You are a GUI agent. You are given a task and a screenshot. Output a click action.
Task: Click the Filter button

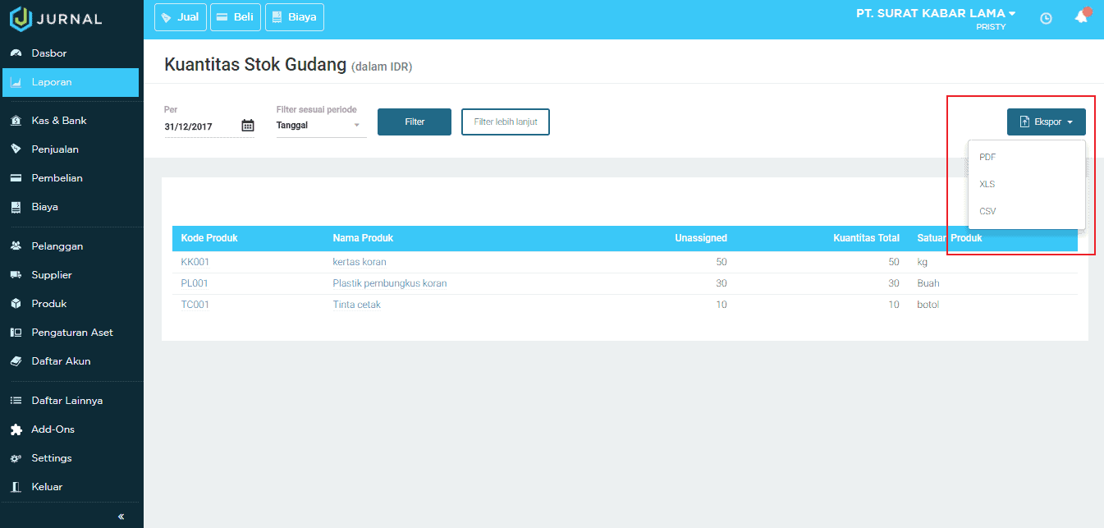pyautogui.click(x=414, y=121)
